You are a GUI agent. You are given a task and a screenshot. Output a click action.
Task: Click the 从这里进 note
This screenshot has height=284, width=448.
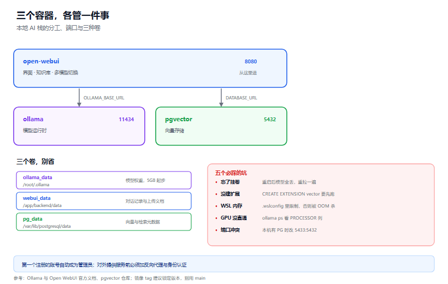248,73
